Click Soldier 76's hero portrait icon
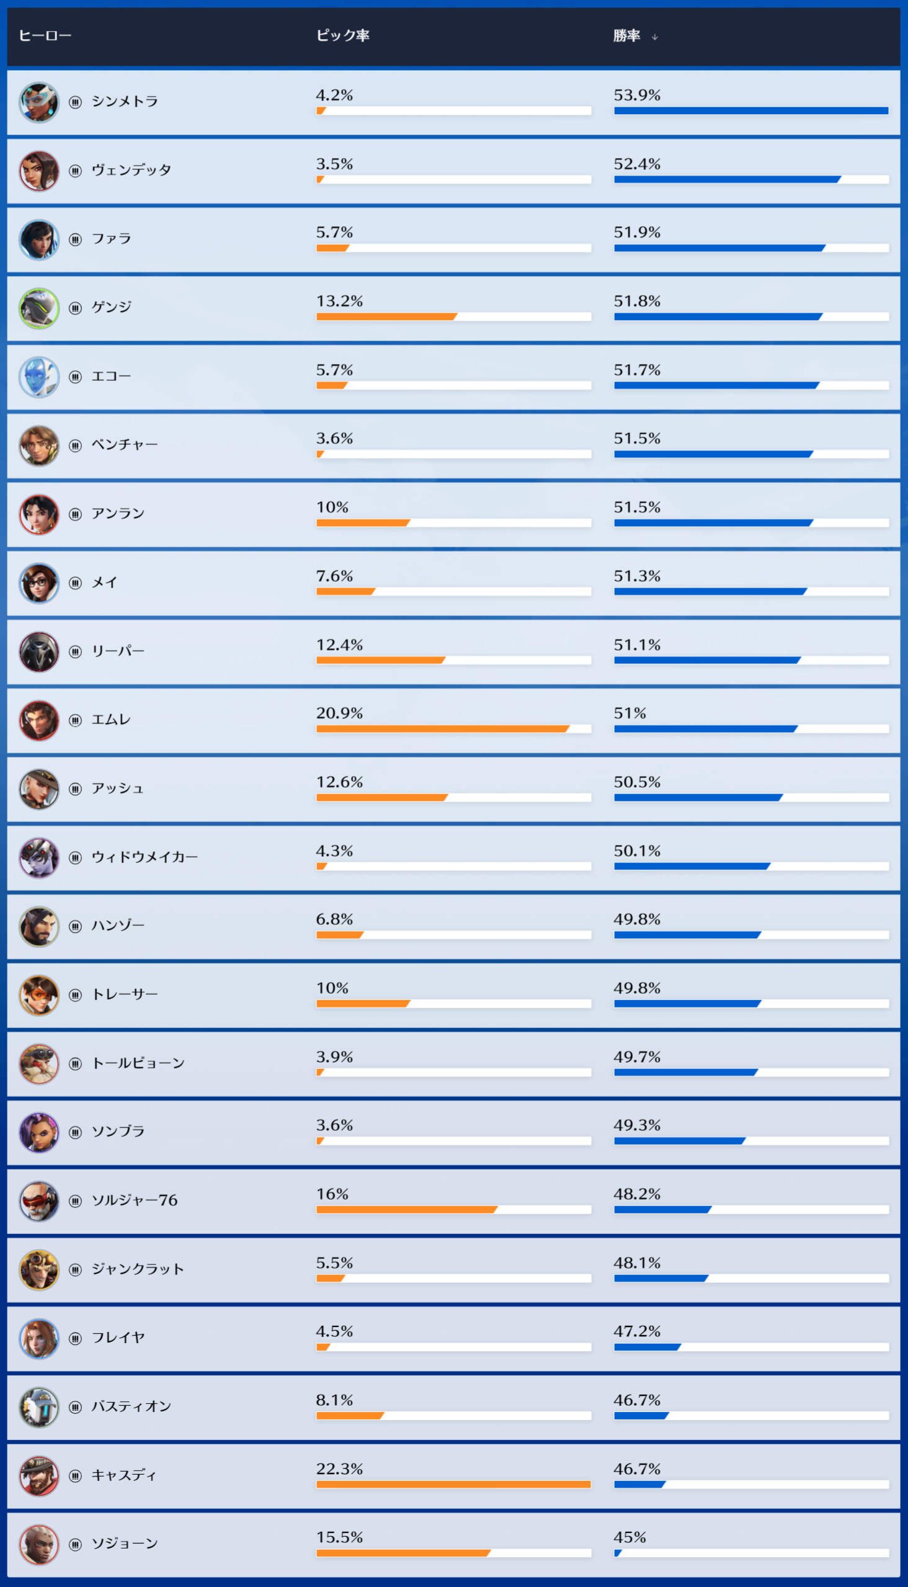Image resolution: width=908 pixels, height=1587 pixels. coord(38,1201)
